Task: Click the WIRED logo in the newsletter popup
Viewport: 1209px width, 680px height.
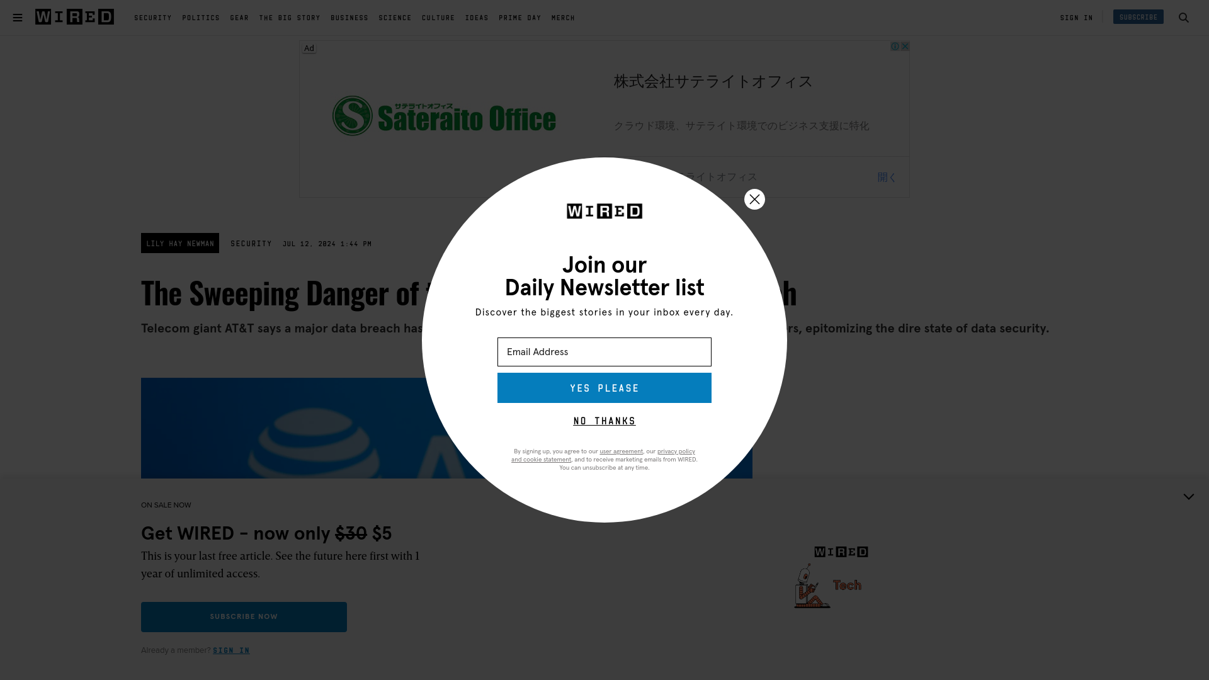Action: (604, 210)
